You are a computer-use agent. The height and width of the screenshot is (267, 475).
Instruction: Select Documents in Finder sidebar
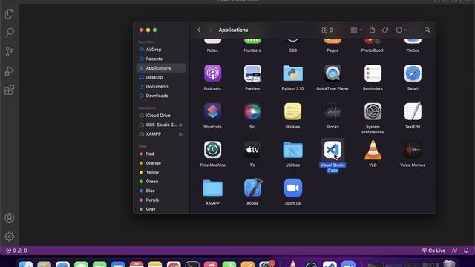(x=161, y=87)
